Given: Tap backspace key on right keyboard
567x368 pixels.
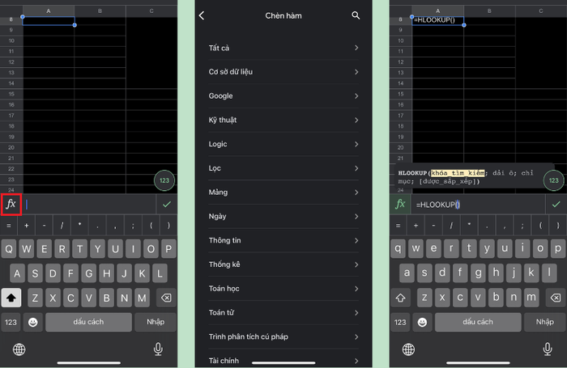Looking at the screenshot, I should pos(556,298).
